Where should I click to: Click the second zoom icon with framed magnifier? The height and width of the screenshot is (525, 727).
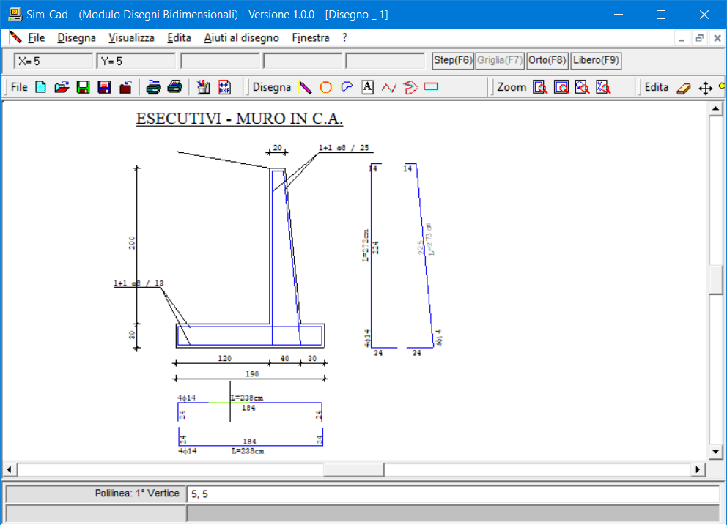point(561,87)
